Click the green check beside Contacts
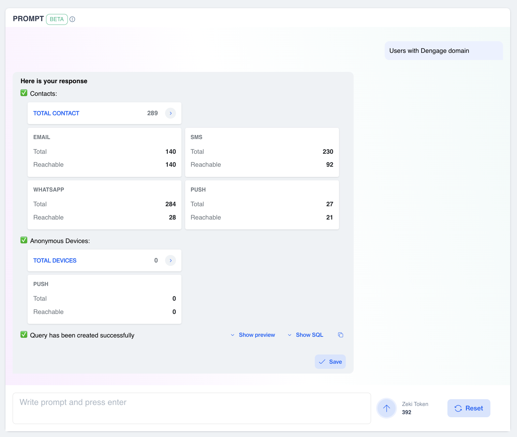The height and width of the screenshot is (437, 517). [24, 93]
